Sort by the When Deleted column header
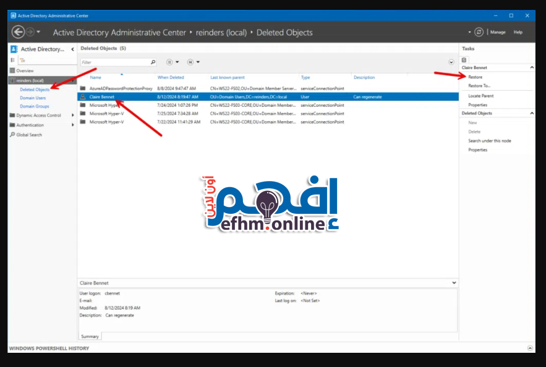Viewport: 546px width, 367px height. pos(171,78)
